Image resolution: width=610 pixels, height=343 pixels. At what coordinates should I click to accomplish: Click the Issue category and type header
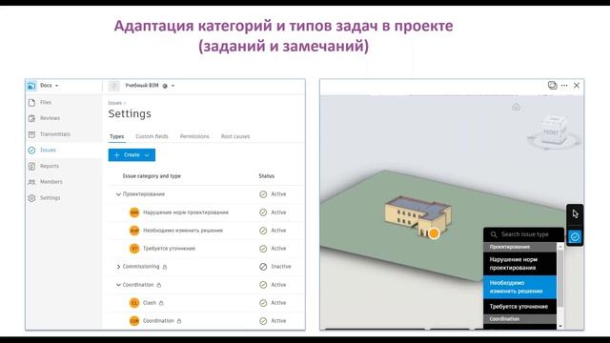(x=152, y=176)
